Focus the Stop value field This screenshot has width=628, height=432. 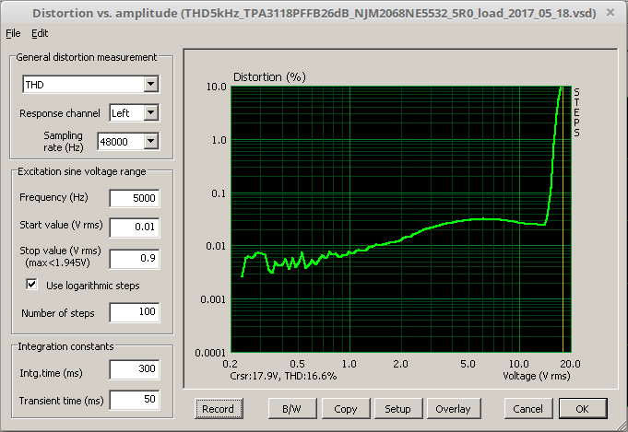134,259
